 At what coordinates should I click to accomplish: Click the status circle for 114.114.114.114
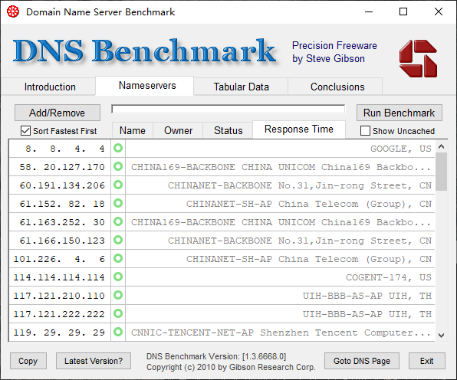coord(118,277)
